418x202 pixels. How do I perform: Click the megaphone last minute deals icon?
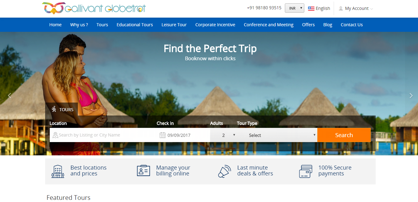pos(225,171)
